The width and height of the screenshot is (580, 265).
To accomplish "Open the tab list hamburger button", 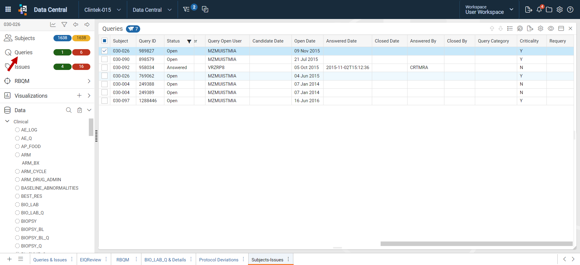I will [21, 259].
